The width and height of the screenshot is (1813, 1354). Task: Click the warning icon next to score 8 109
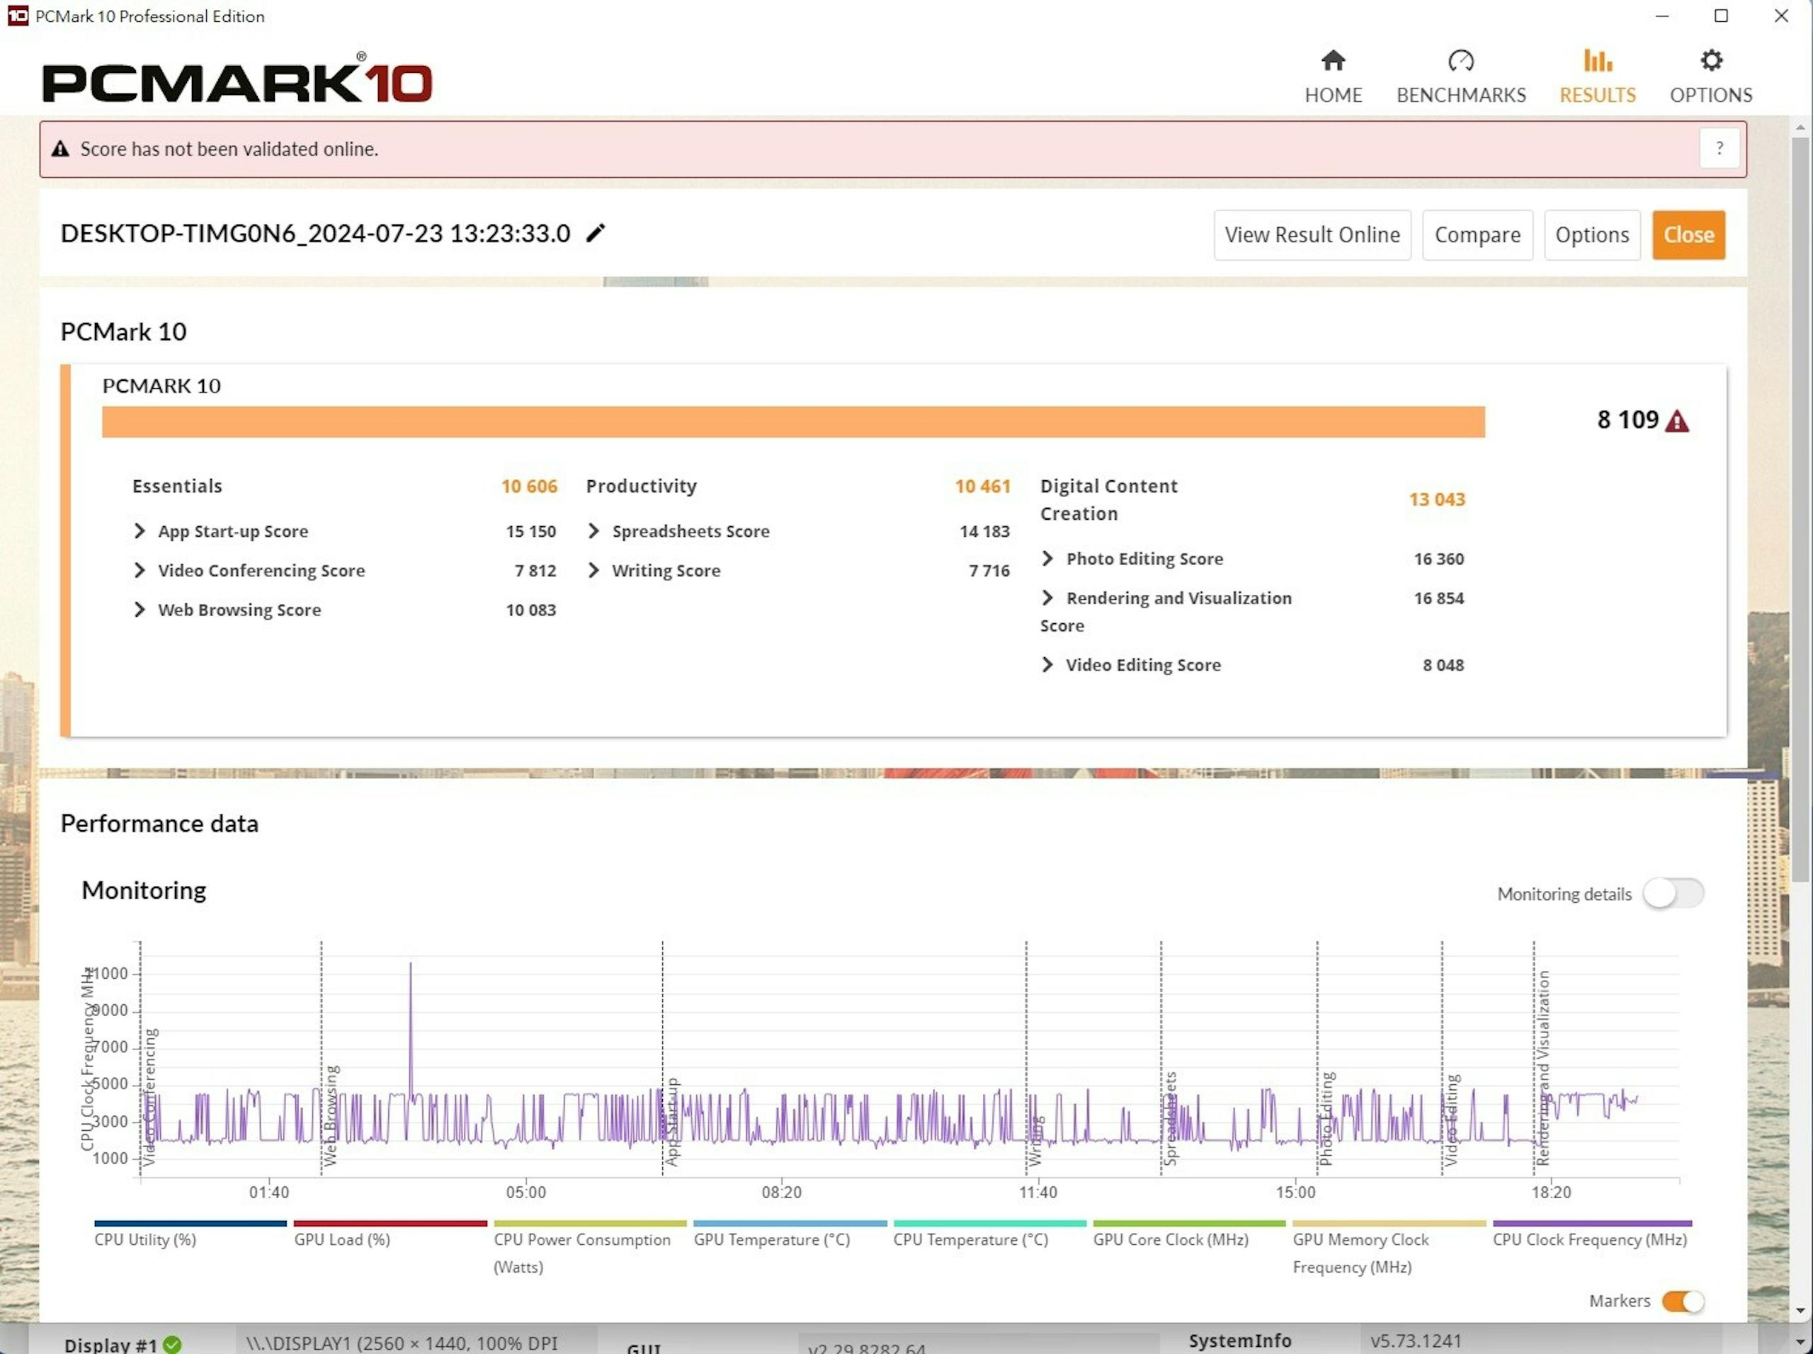click(1678, 421)
